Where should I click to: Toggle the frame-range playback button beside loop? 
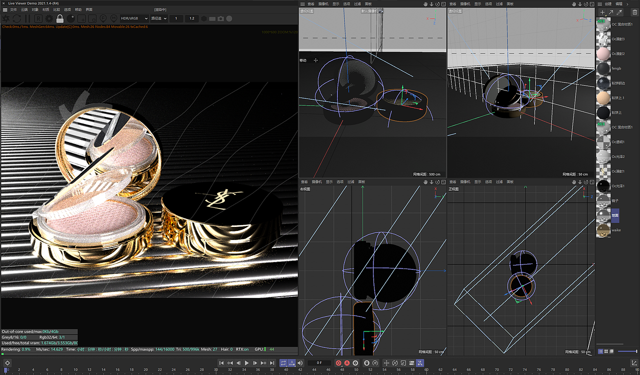[292, 362]
